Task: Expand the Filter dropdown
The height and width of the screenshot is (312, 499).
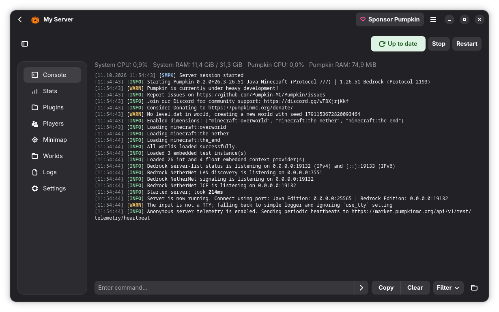Action: tap(448, 288)
